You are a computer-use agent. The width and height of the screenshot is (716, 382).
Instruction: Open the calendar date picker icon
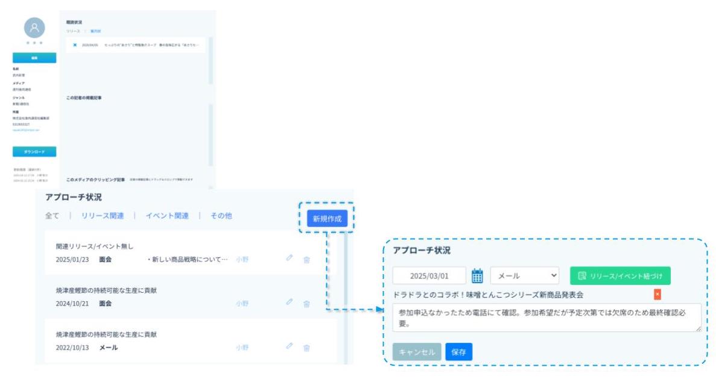[x=477, y=276]
